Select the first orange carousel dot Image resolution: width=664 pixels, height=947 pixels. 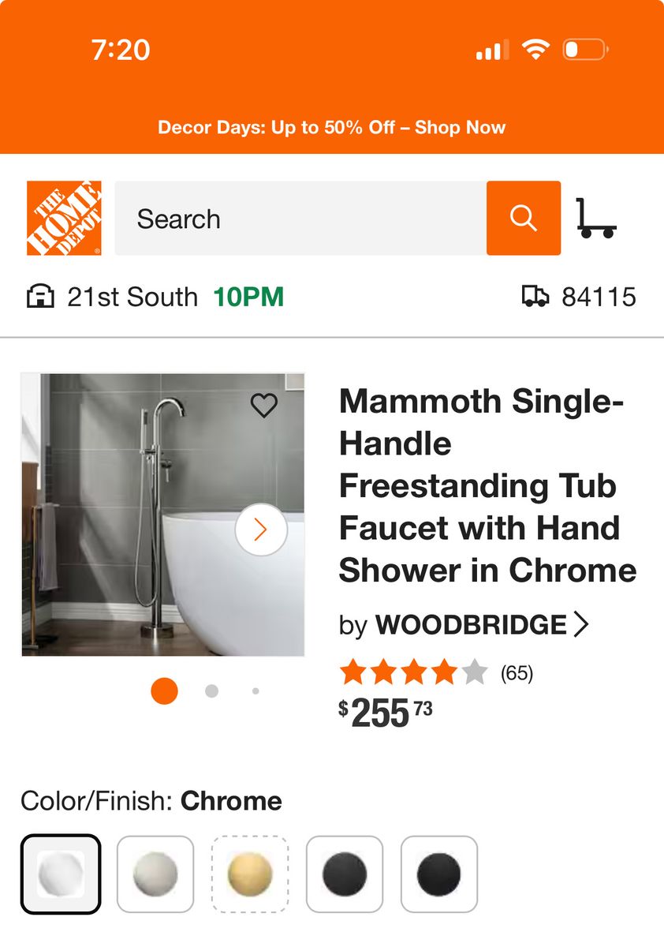164,691
